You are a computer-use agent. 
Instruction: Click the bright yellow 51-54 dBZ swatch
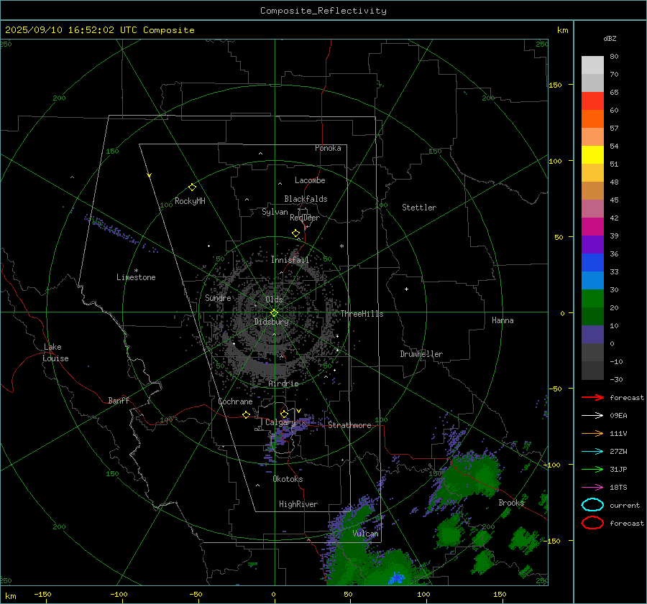coord(592,155)
